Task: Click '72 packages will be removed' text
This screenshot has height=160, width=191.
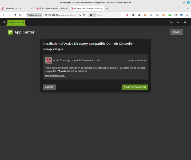Action: tap(72, 71)
